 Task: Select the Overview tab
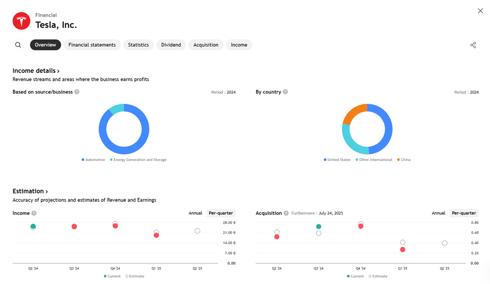pos(45,45)
